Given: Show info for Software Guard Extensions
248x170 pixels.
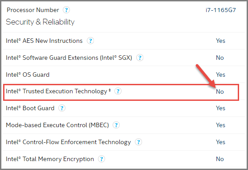Looking at the screenshot, I should tap(140, 58).
